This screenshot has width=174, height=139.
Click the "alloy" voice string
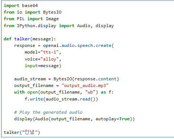tap(50, 59)
